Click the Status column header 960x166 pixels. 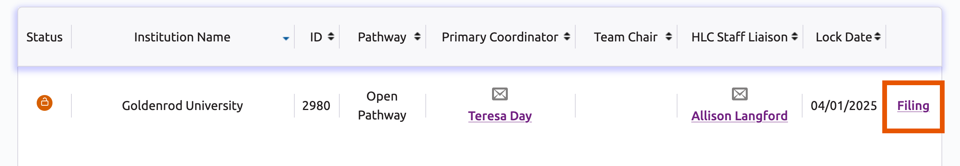click(45, 37)
